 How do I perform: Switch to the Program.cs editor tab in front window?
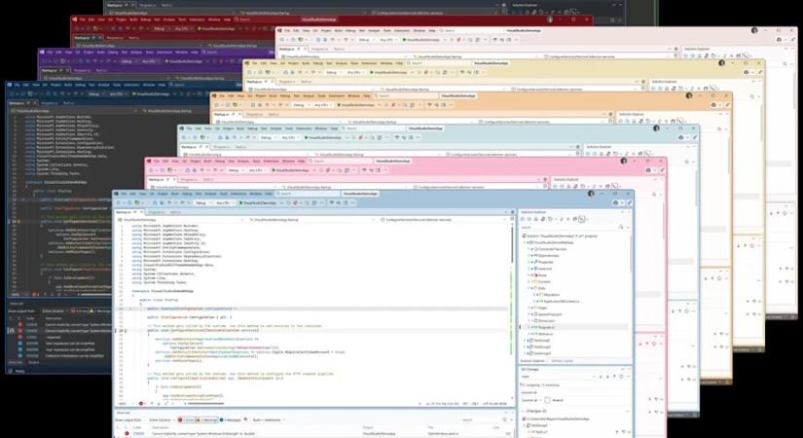tap(156, 212)
